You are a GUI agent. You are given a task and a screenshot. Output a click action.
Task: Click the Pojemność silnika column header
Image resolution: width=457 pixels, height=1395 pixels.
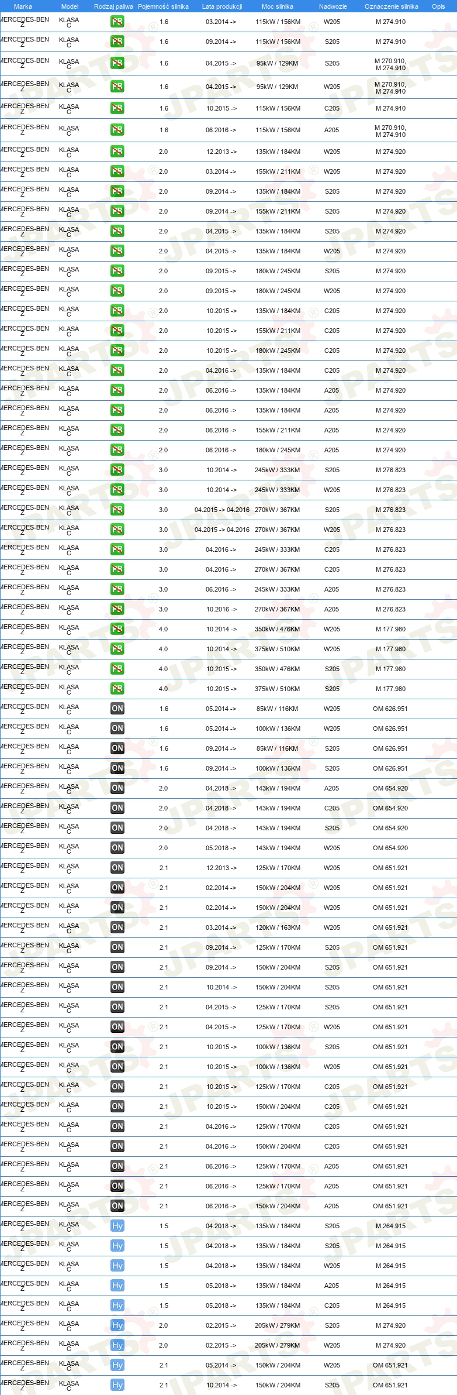(163, 6)
